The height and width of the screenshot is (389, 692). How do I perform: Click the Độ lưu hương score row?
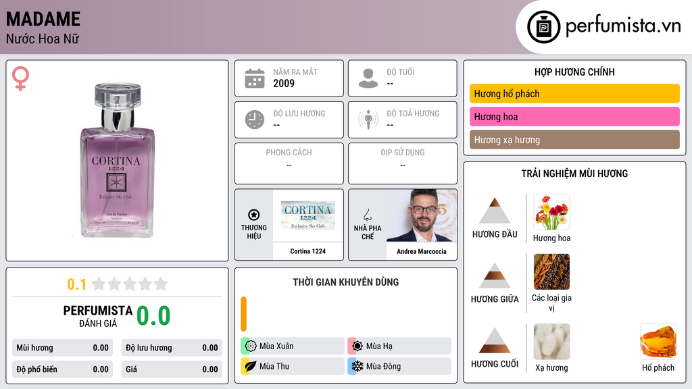[172, 348]
